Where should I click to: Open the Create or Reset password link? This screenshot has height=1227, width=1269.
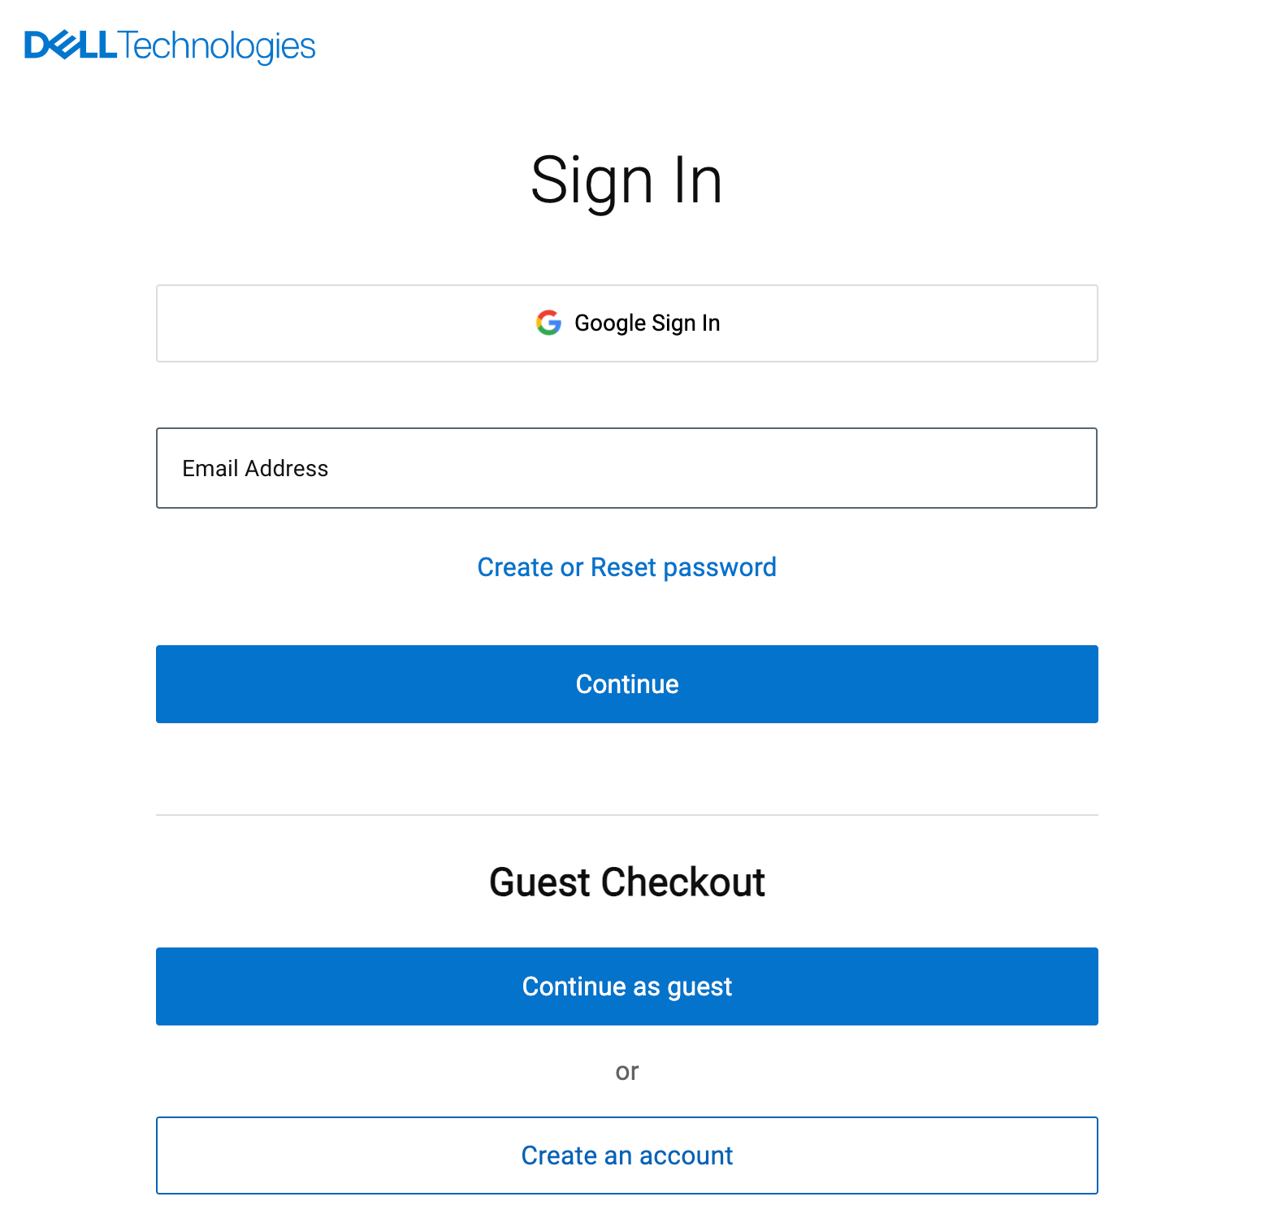[626, 567]
